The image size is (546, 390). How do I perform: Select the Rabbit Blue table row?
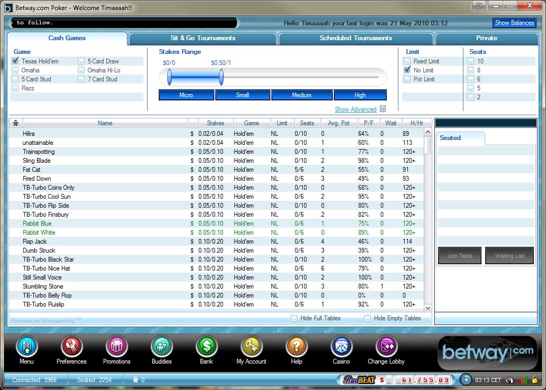(216, 224)
